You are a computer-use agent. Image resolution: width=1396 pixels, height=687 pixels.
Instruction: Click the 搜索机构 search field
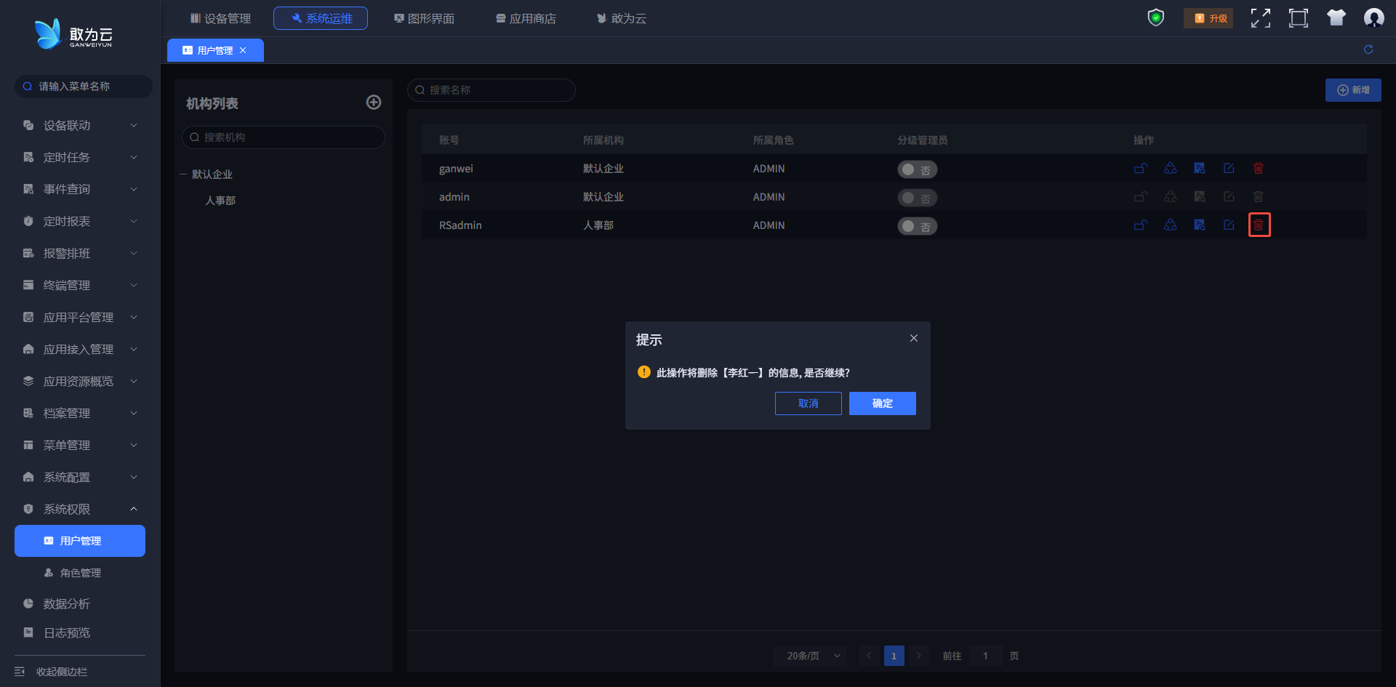[284, 137]
